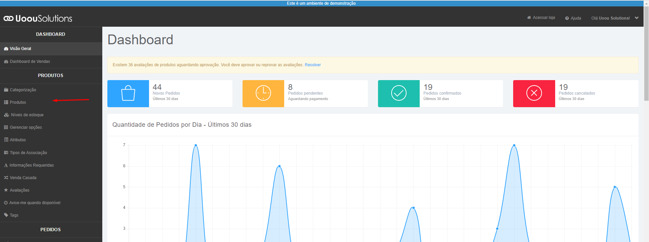This screenshot has height=242, width=649.
Task: Click the chart point at value 4
Action: [414, 208]
